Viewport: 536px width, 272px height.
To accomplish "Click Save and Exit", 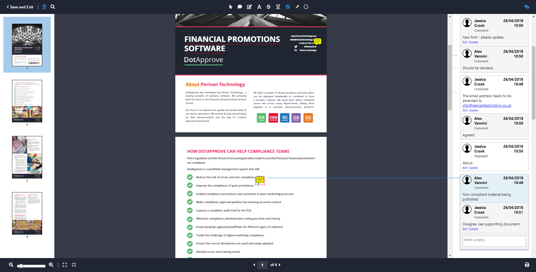I will click(20, 7).
